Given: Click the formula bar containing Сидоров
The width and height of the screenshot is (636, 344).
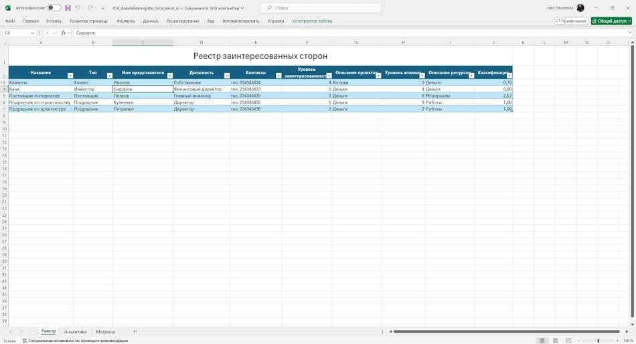Looking at the screenshot, I should pos(349,33).
